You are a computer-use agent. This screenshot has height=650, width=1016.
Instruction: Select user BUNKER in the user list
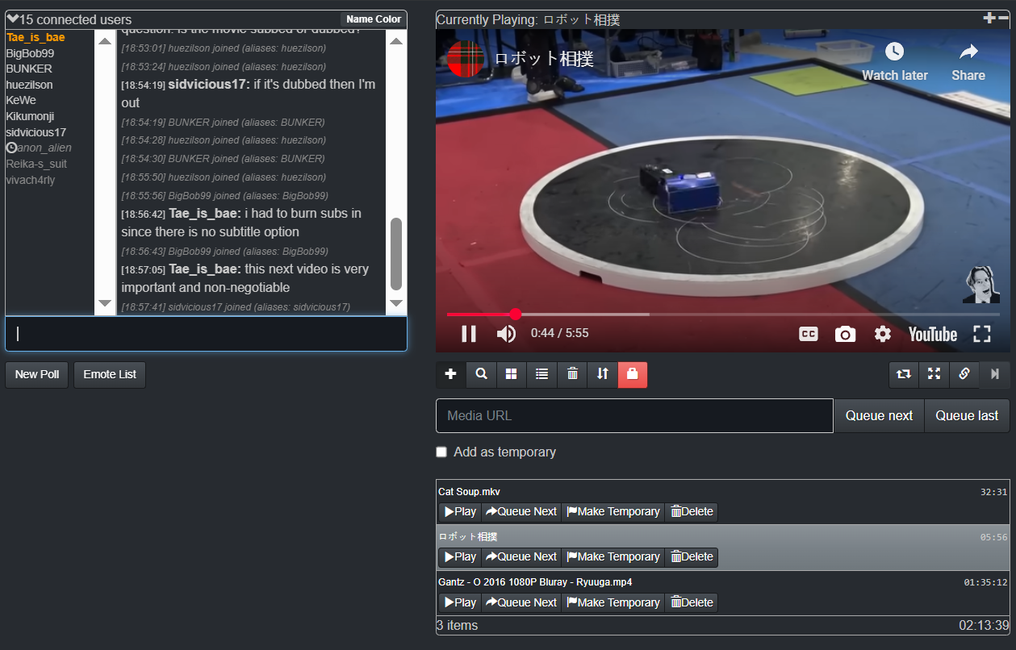point(29,69)
